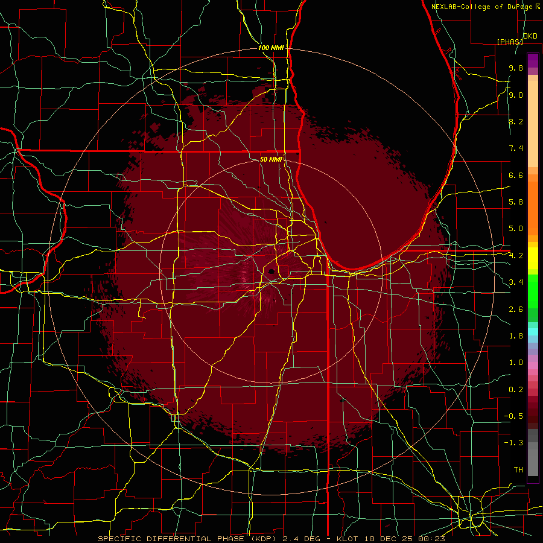This screenshot has width=543, height=543.
Task: Click the "5.0" value on the color scale
Action: [516, 229]
